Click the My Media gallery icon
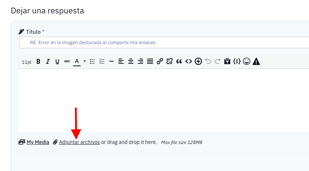 (22, 142)
